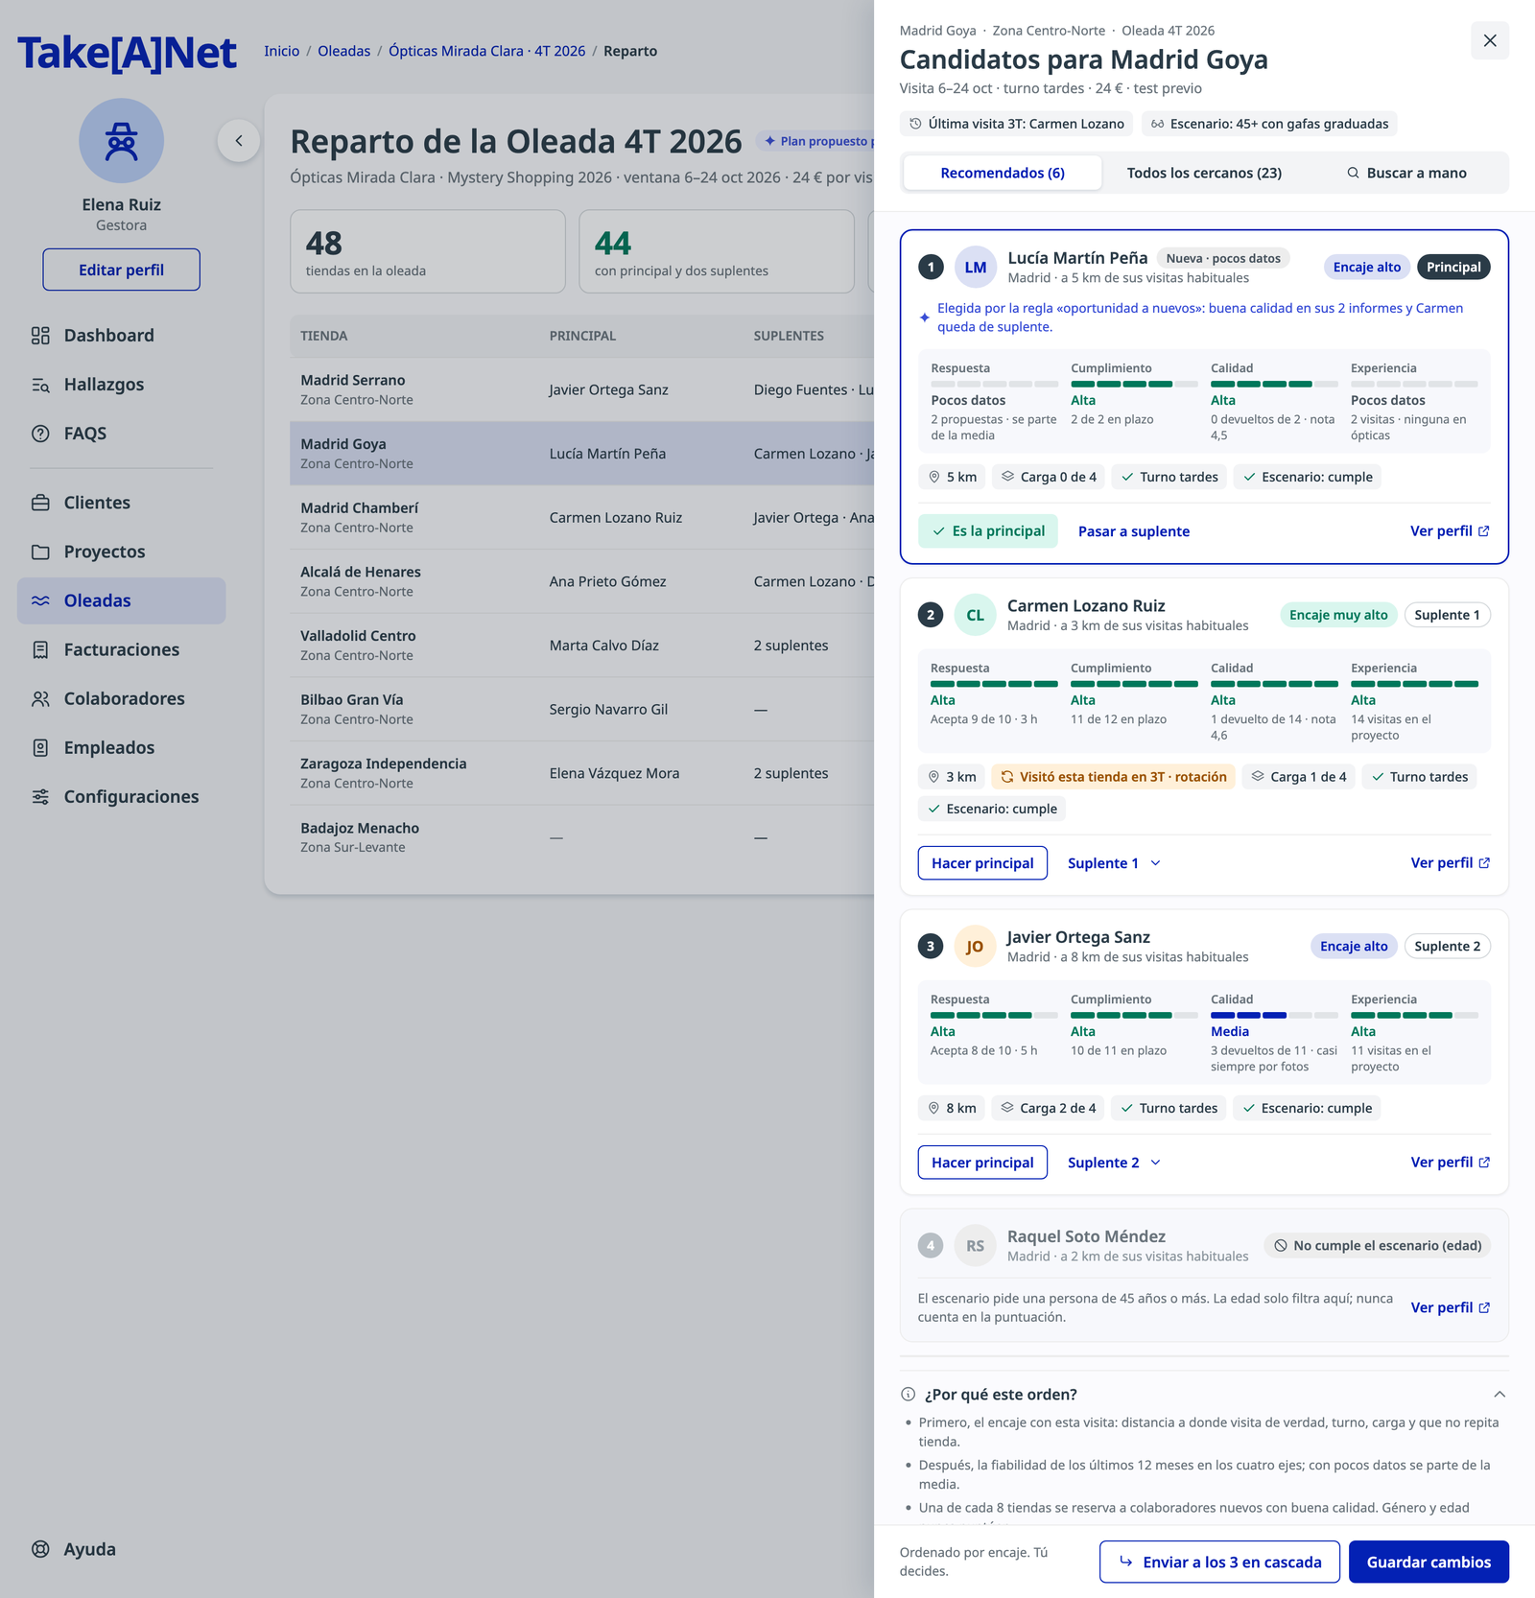The width and height of the screenshot is (1535, 1598).
Task: Click the Colaboradores people icon
Action: tap(40, 698)
